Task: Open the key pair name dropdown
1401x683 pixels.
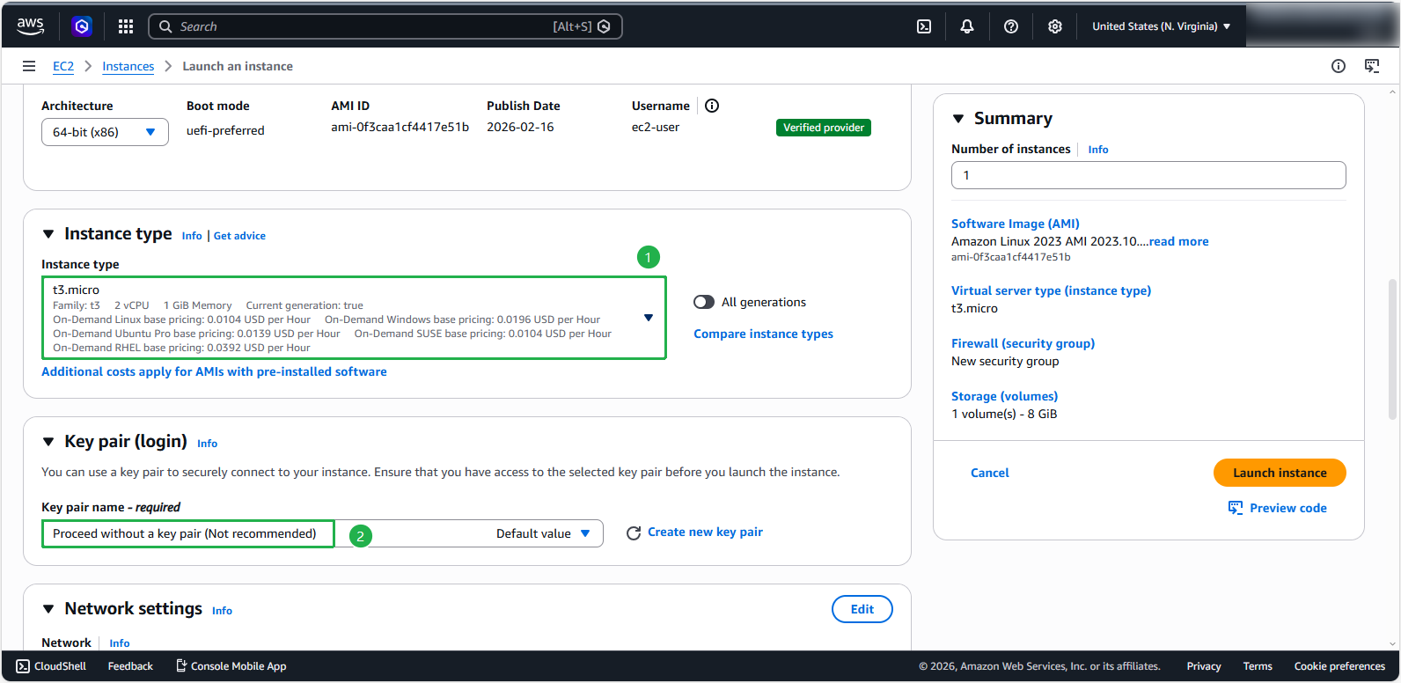Action: tap(322, 533)
